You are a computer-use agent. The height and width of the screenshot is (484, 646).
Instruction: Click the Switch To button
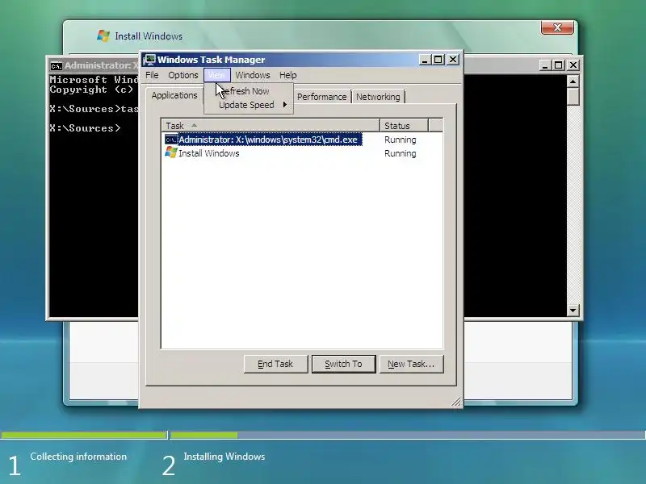344,365
